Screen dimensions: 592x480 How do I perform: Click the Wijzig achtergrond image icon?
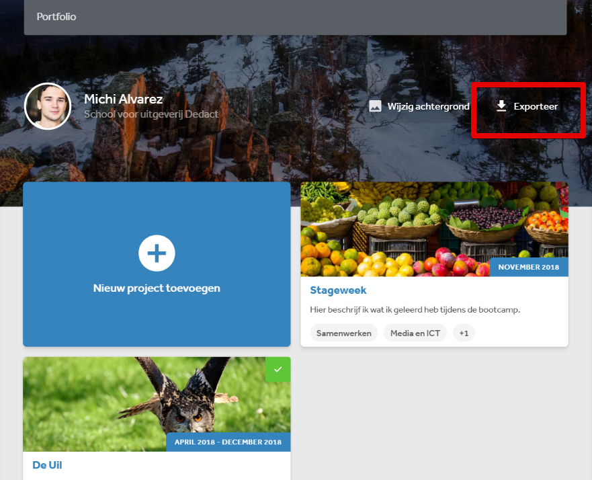(375, 106)
